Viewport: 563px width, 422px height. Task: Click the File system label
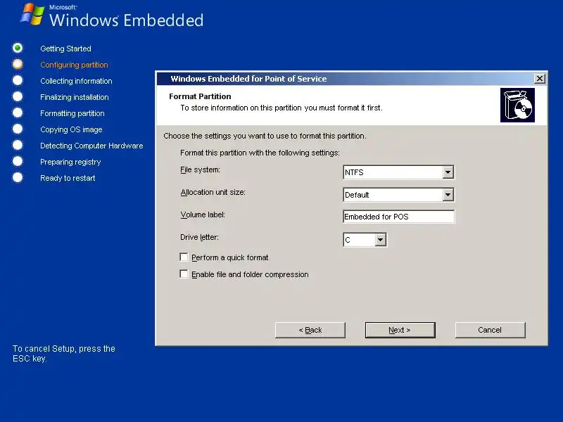coord(200,170)
